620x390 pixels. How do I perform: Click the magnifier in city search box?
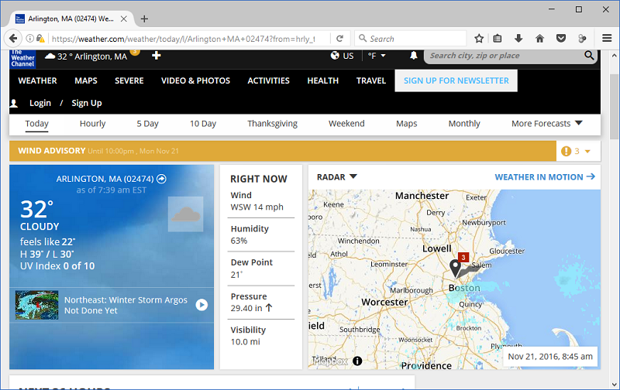(589, 56)
